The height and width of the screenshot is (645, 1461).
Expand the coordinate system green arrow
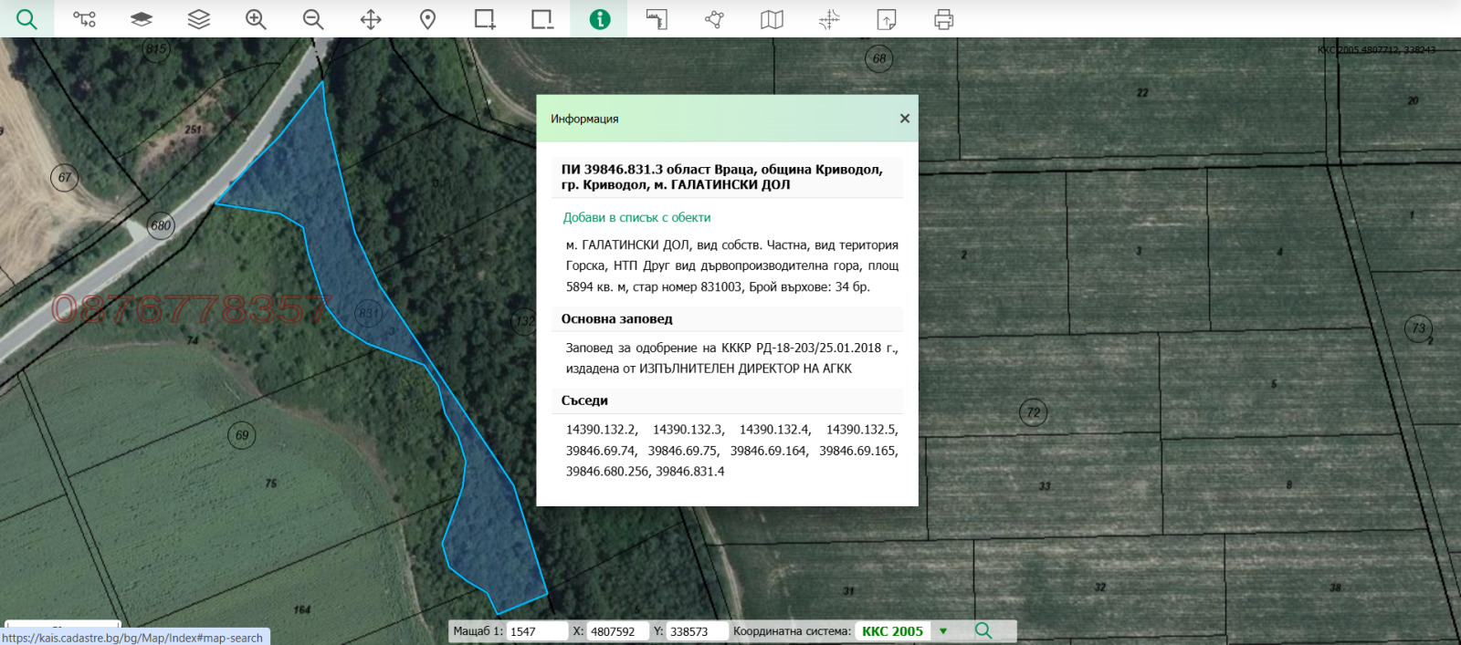(943, 631)
